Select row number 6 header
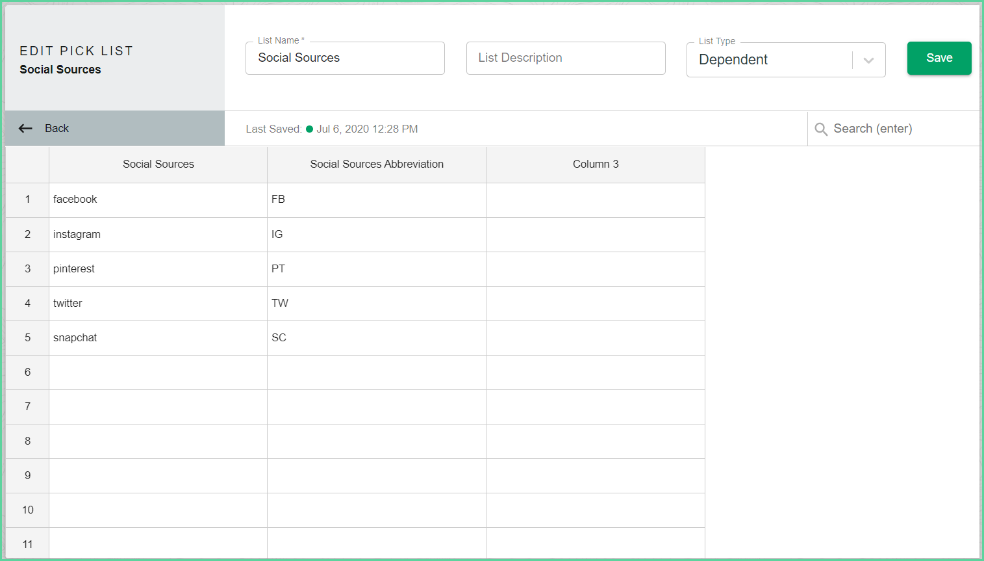 click(27, 372)
